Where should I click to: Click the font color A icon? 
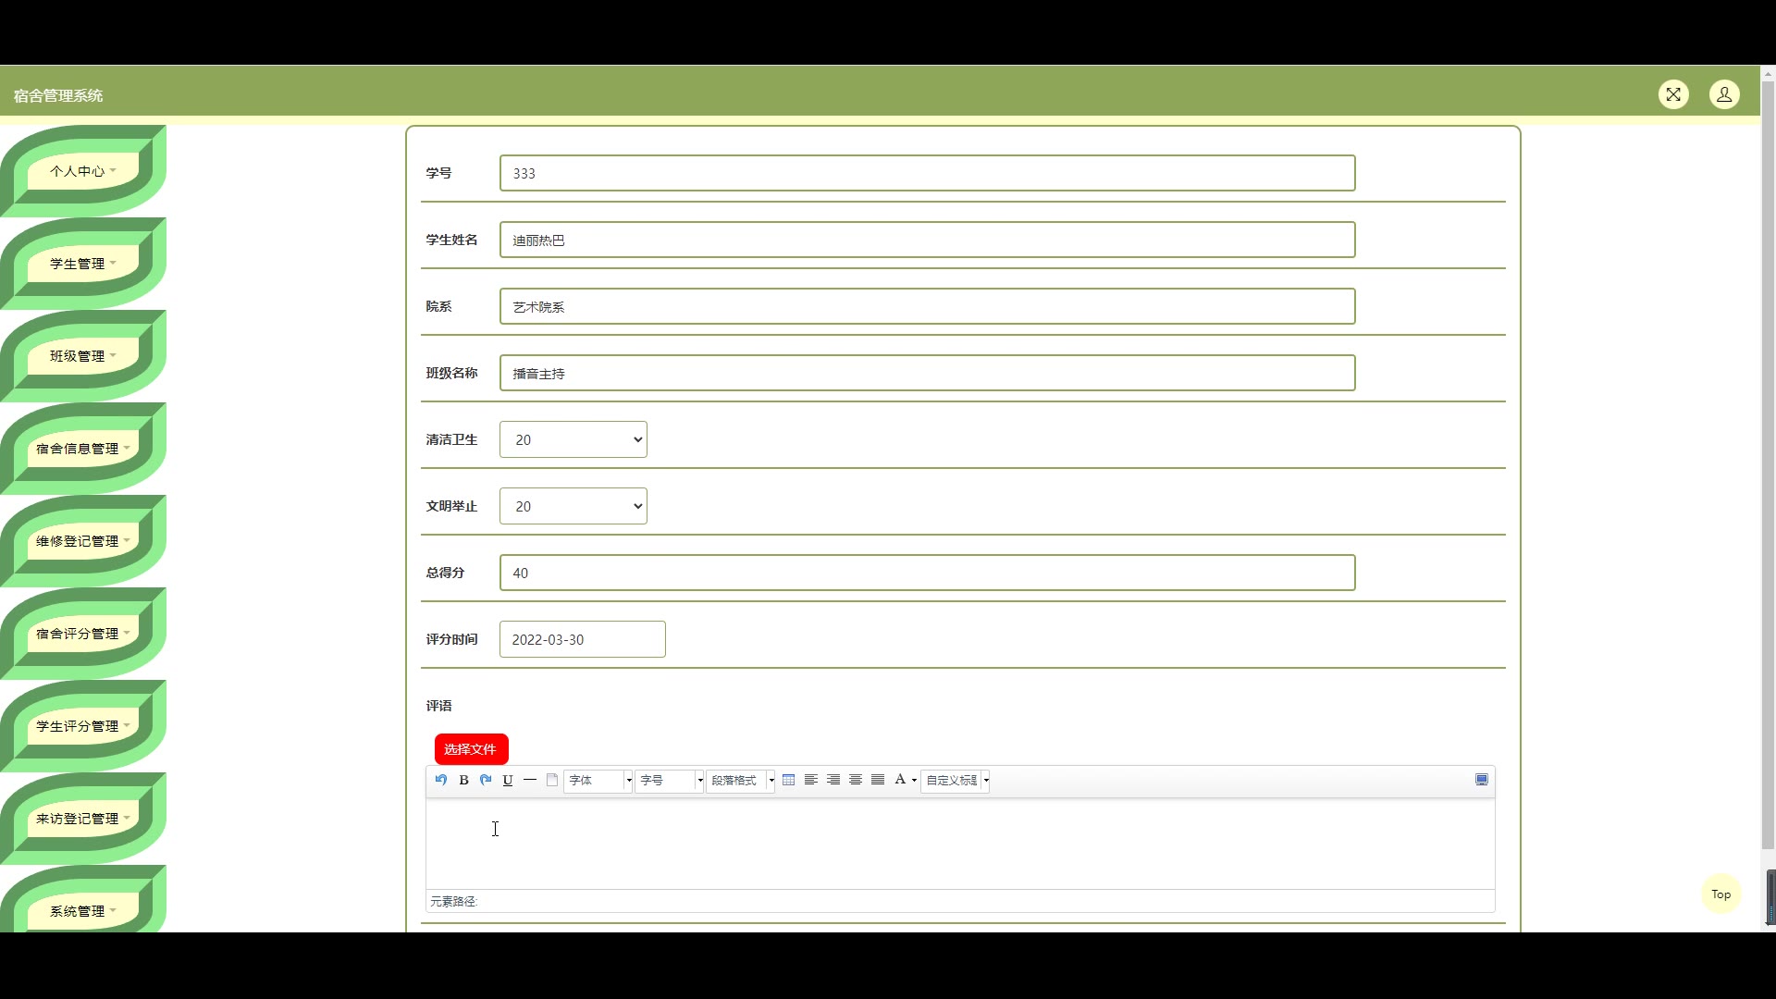(x=900, y=780)
